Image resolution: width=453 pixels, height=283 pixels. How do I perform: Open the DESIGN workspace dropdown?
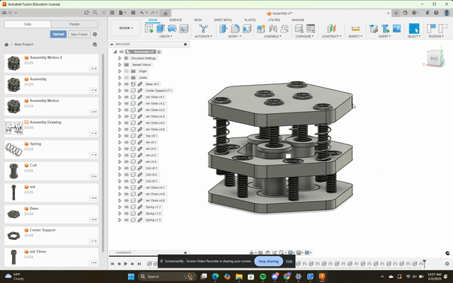126,28
